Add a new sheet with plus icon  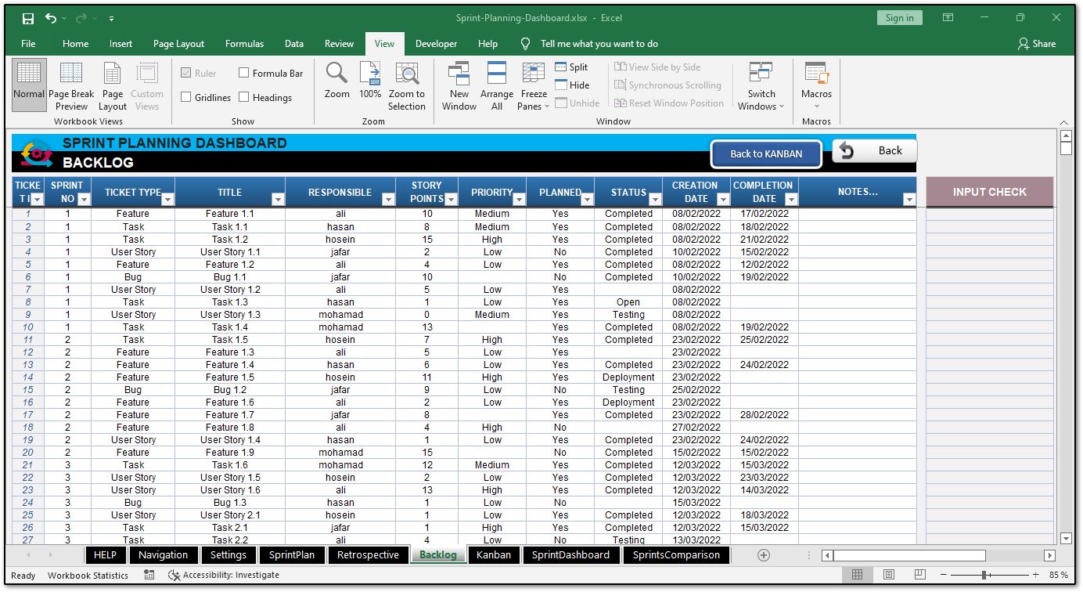tap(764, 555)
